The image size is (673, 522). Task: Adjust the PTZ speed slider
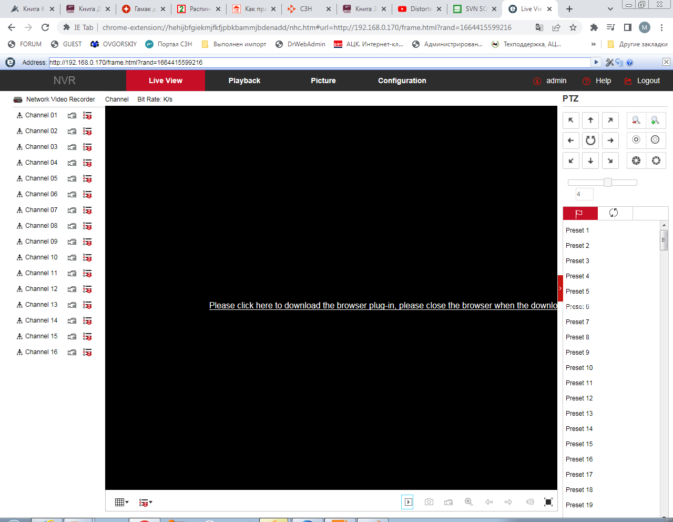click(x=603, y=183)
